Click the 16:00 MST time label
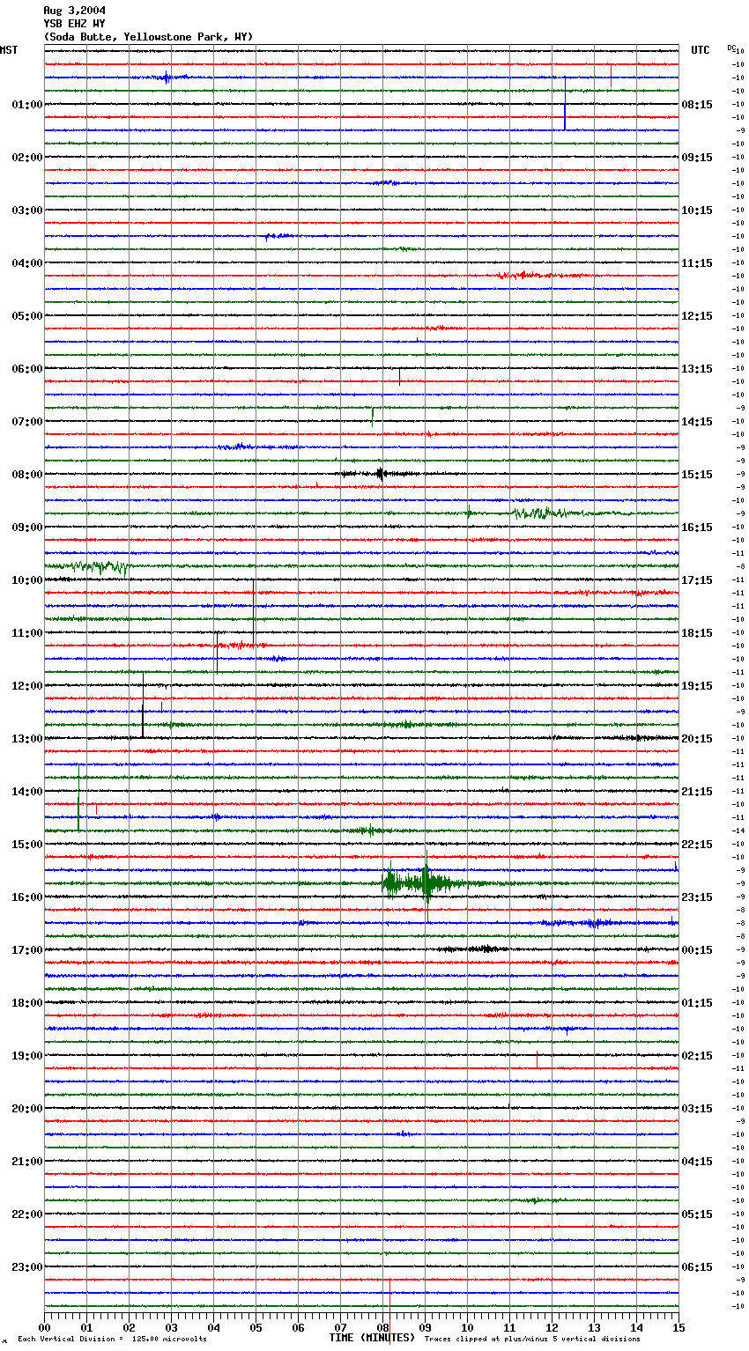The image size is (749, 1351). [x=27, y=897]
